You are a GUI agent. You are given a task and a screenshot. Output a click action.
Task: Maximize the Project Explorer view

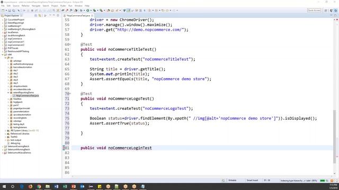click(x=58, y=15)
